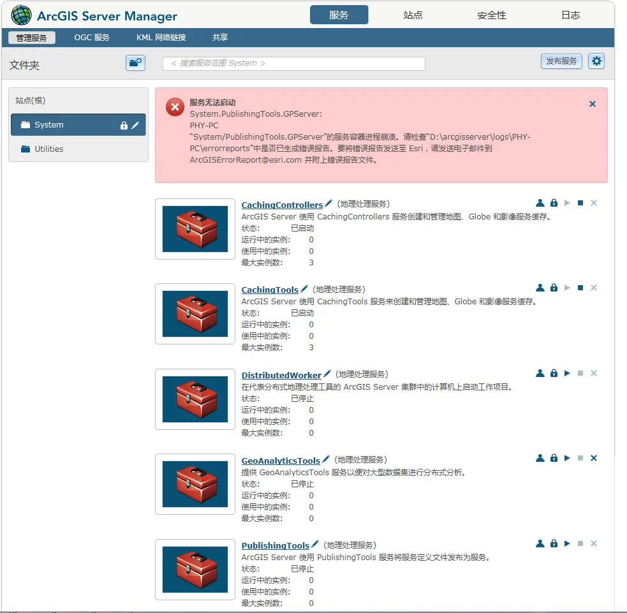Click the DistributedWorker toolbox thumbnail
Viewport: 627px width, 613px height.
(195, 399)
